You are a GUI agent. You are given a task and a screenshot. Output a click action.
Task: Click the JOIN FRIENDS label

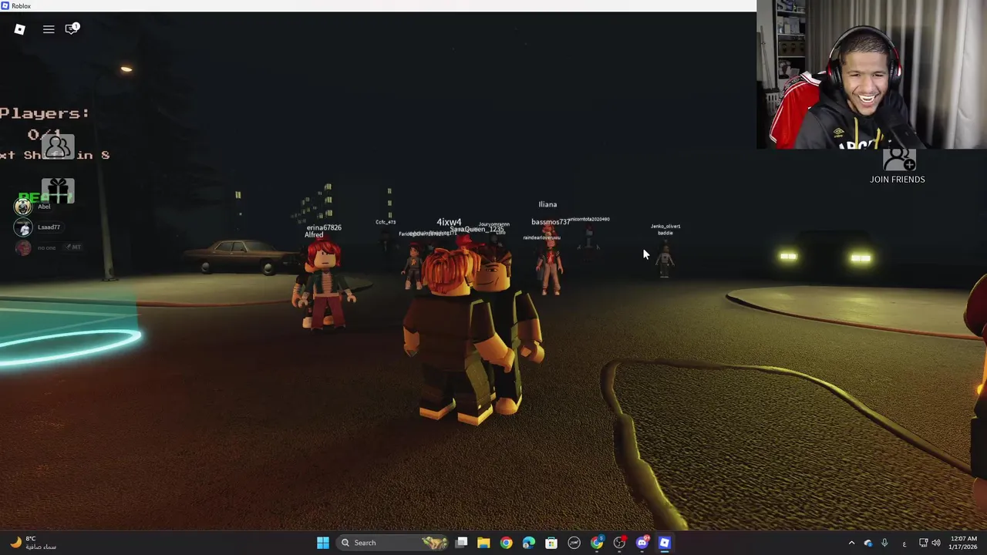(898, 180)
